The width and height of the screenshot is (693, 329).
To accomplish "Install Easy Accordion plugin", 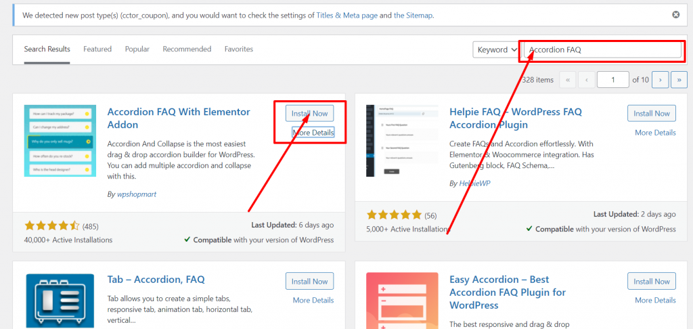I will click(x=652, y=281).
